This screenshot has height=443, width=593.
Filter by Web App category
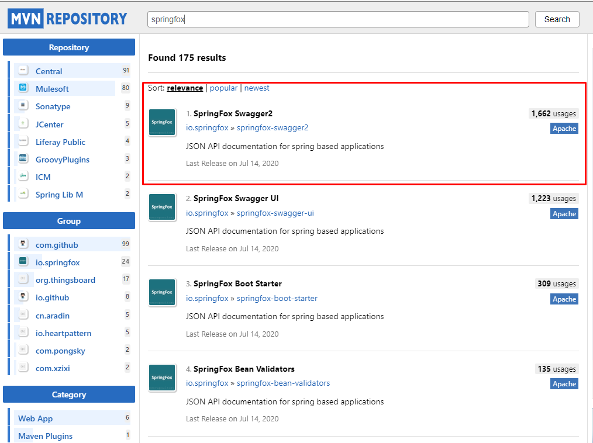click(x=36, y=418)
